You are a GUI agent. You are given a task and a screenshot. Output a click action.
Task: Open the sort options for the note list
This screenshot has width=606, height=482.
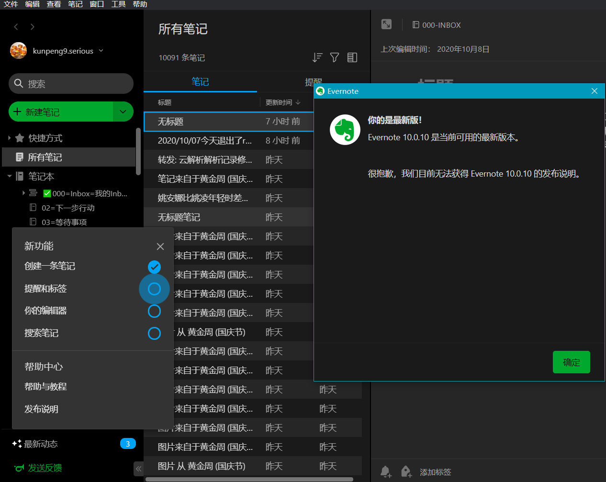[x=317, y=57]
